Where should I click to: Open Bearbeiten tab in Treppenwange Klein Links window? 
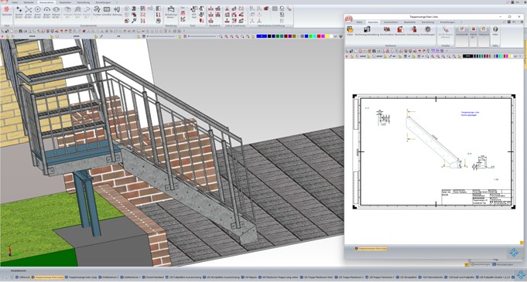[x=409, y=22]
